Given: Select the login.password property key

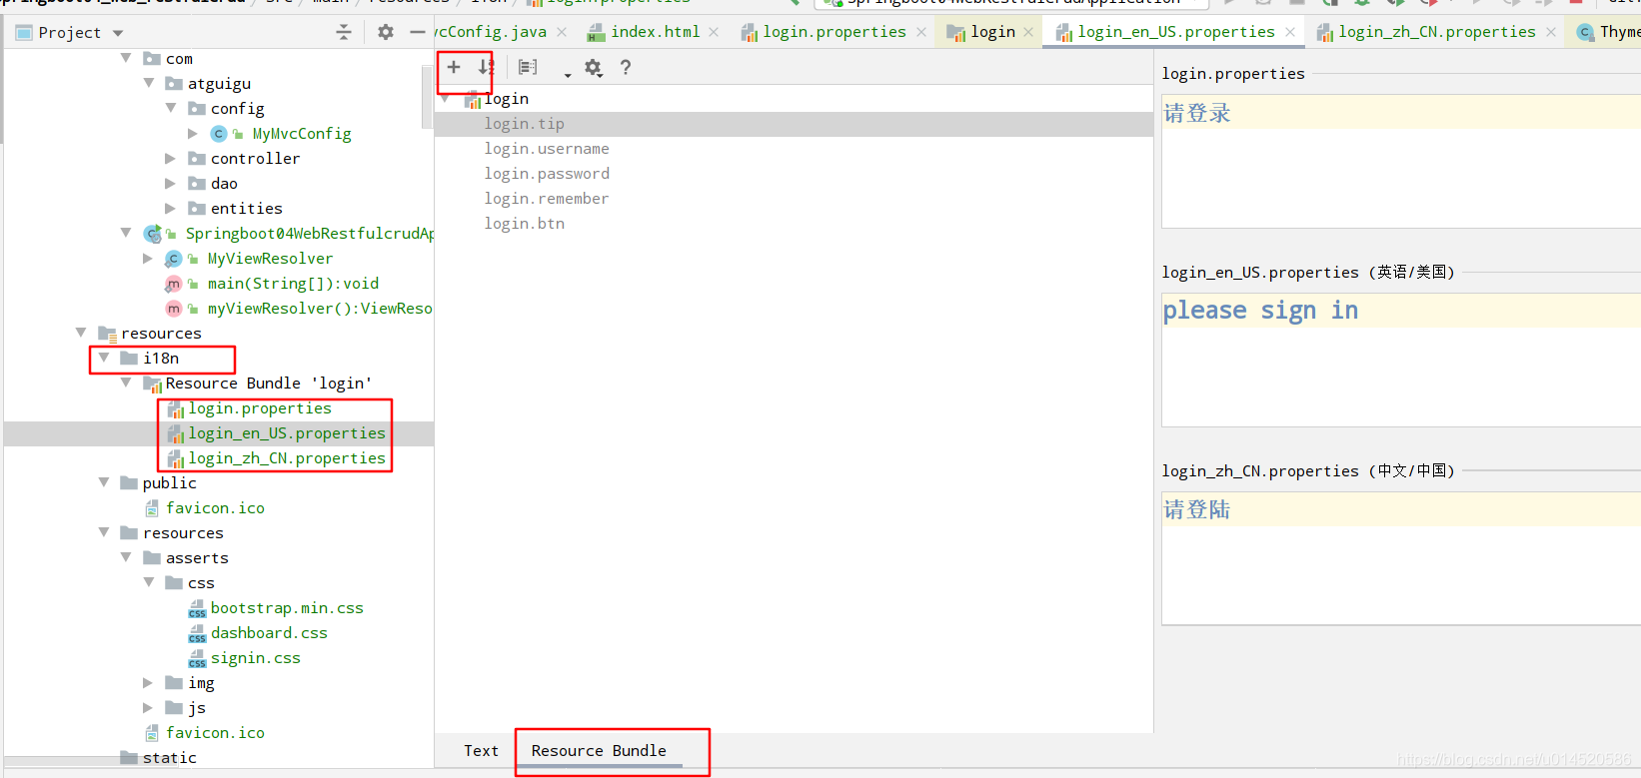Looking at the screenshot, I should (x=547, y=174).
